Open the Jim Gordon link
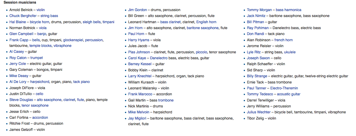356x136 pixels. (137, 10)
